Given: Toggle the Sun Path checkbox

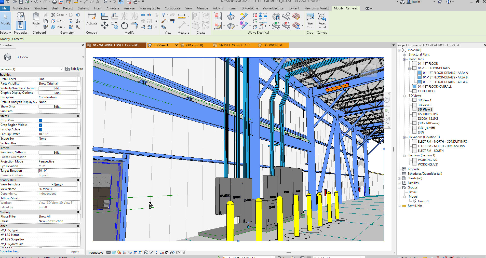Looking at the screenshot, I should pos(40,111).
